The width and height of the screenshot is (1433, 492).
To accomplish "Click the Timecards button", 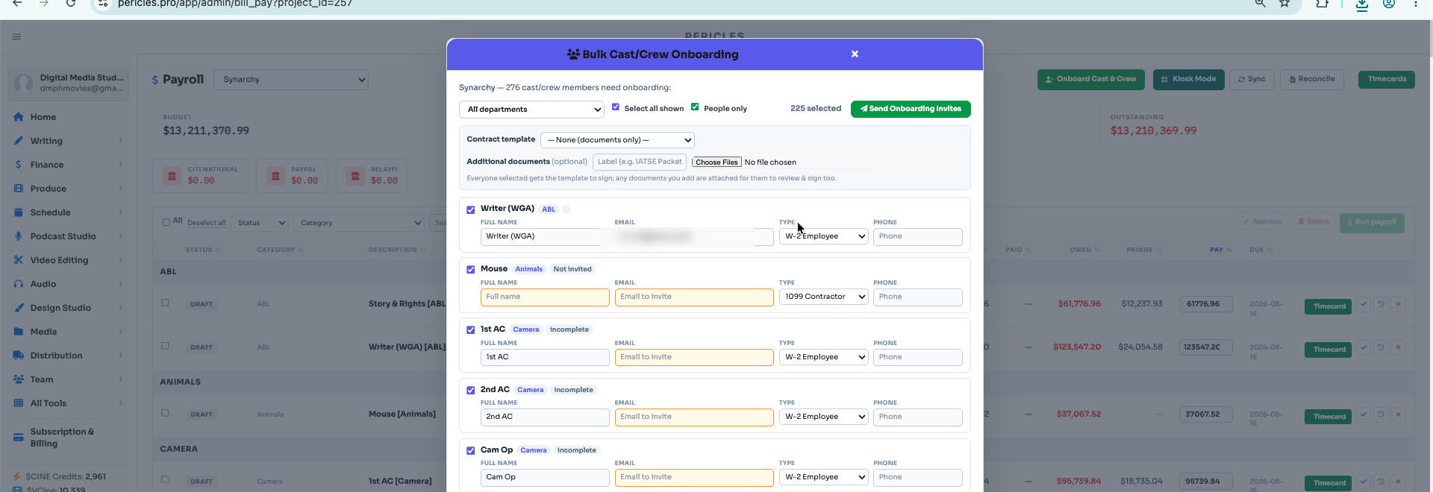I will (x=1387, y=80).
